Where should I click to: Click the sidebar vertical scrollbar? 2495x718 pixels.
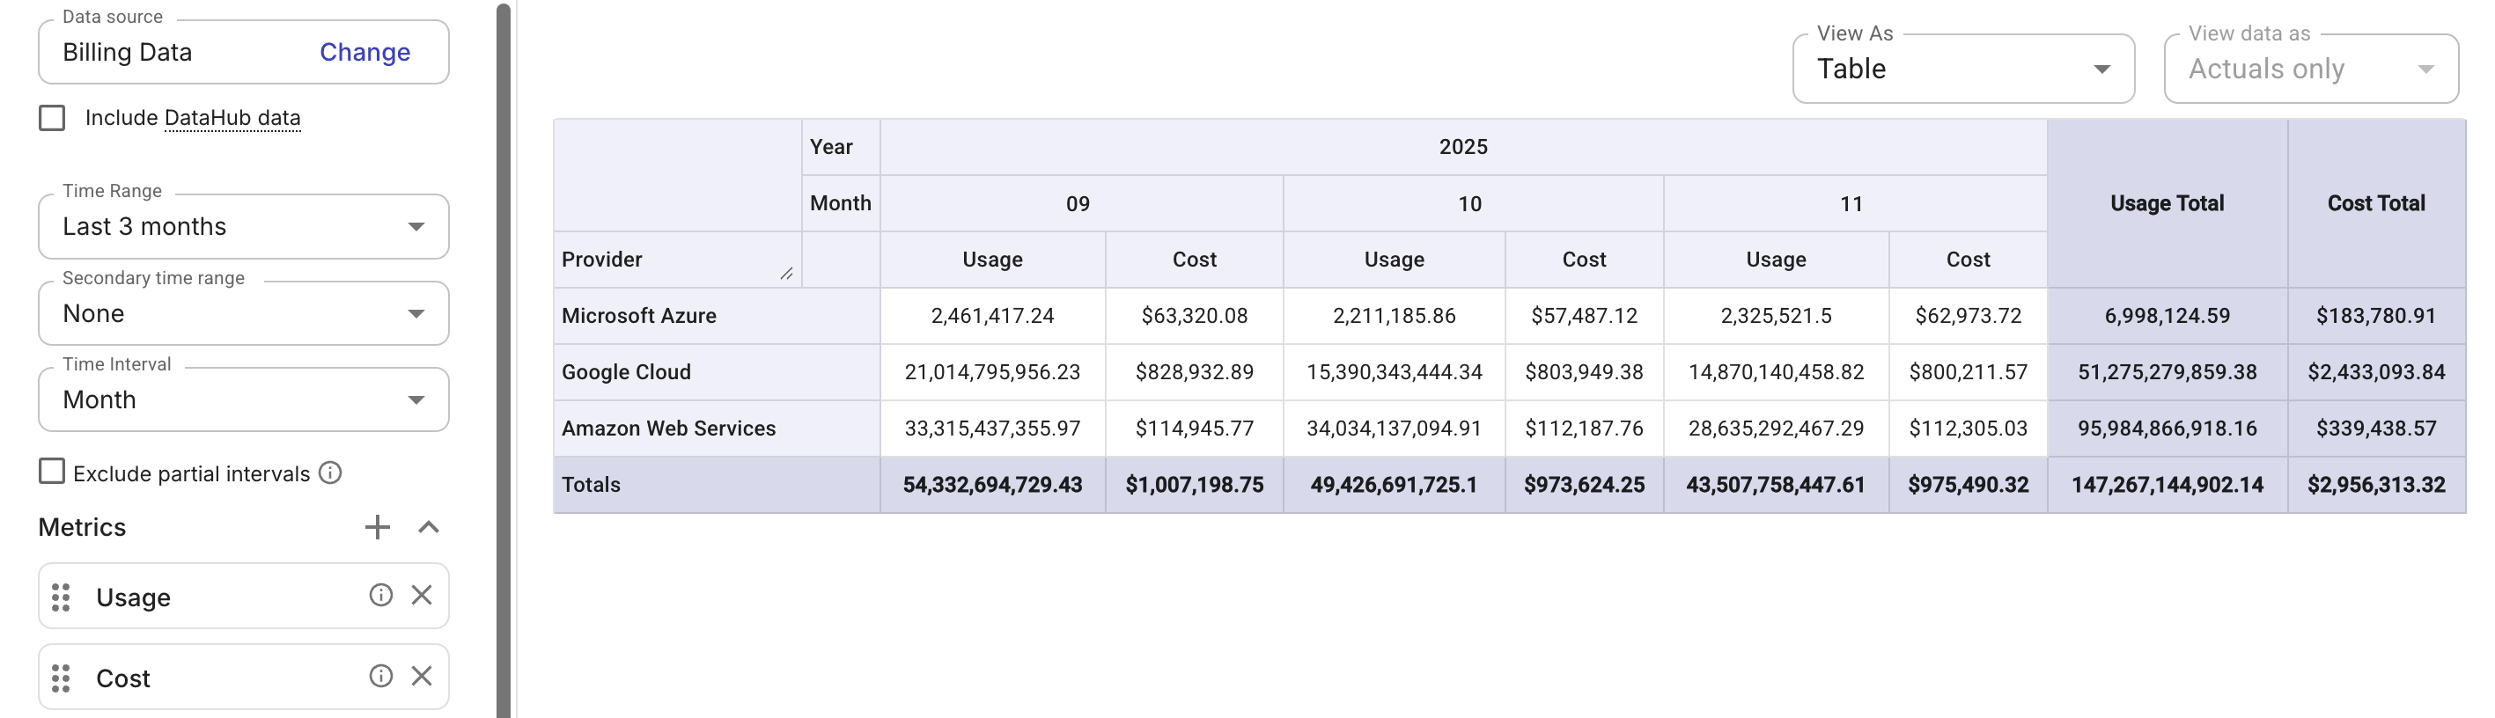pyautogui.click(x=503, y=359)
